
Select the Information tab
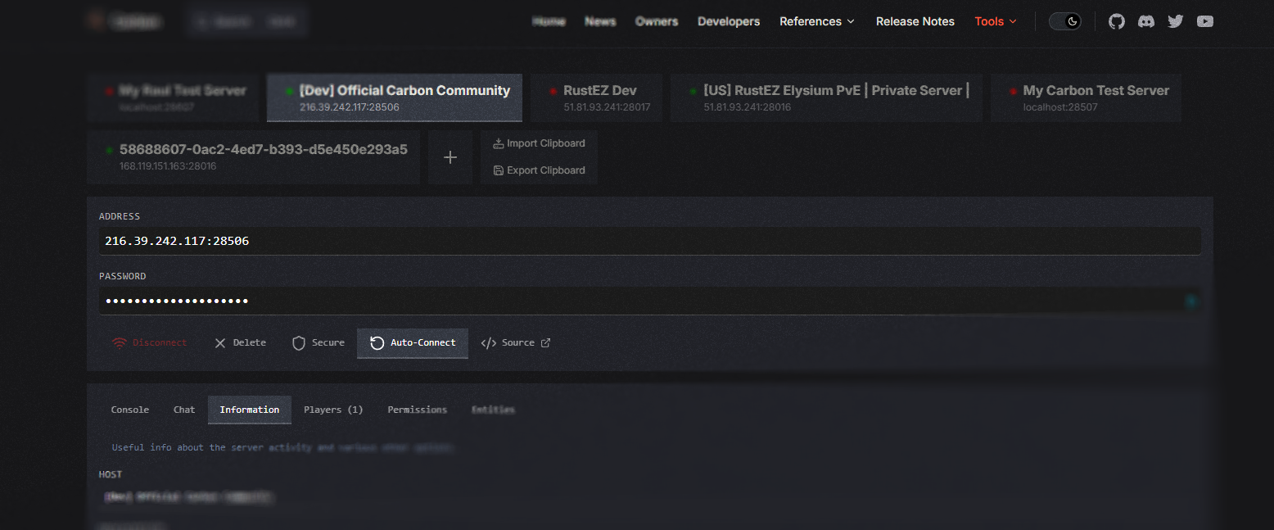pos(250,410)
